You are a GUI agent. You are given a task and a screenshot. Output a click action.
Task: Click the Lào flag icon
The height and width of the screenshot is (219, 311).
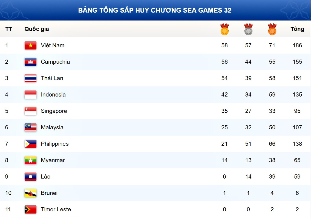pos(30,177)
